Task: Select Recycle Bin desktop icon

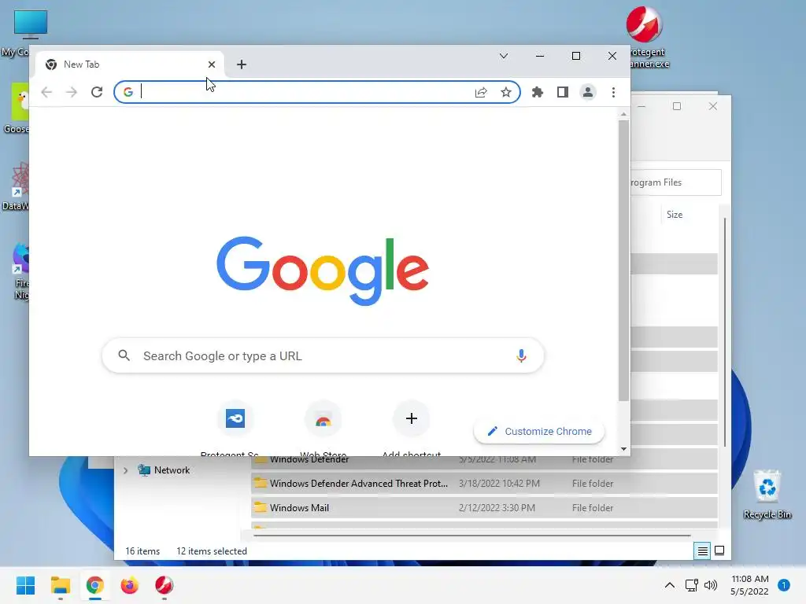Action: click(767, 494)
